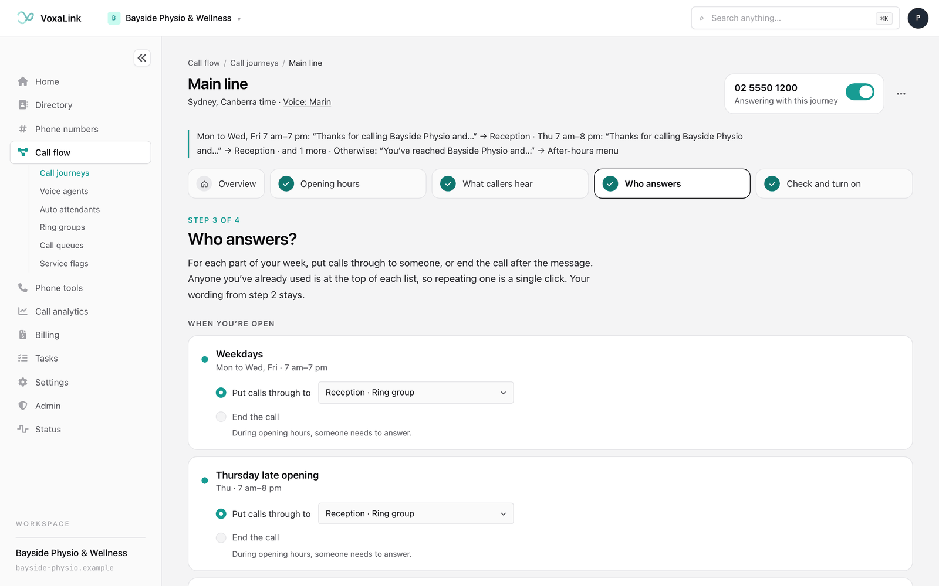Switch to the Who answers step tab

pyautogui.click(x=672, y=184)
